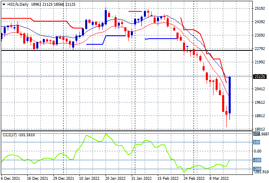Screen dimensions: 269x183
Task: Click the CCI 100 level label
Action: coord(257,142)
